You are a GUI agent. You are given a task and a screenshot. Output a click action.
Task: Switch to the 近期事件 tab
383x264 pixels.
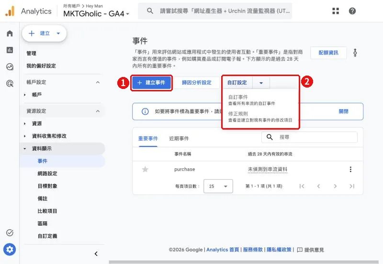pos(179,139)
